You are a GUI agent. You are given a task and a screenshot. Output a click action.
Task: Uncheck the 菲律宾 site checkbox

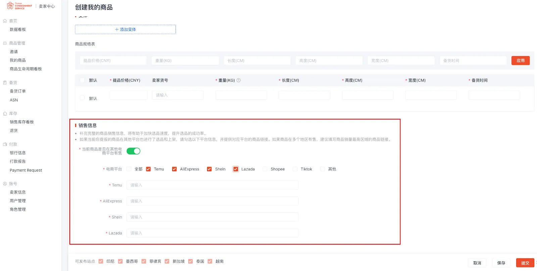[144, 261]
